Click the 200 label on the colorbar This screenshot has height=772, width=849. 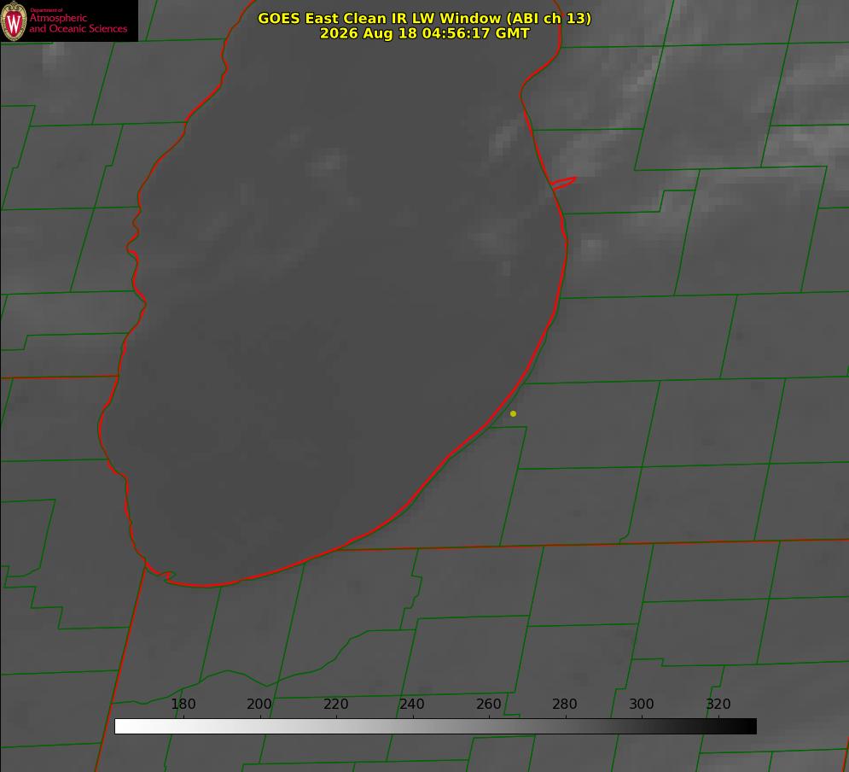259,704
